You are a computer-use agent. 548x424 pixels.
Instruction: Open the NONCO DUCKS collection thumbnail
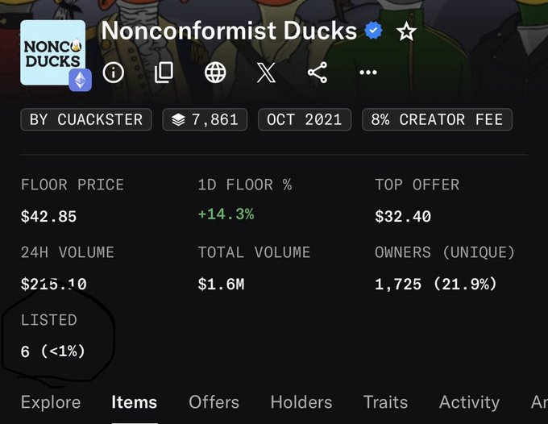[52, 52]
